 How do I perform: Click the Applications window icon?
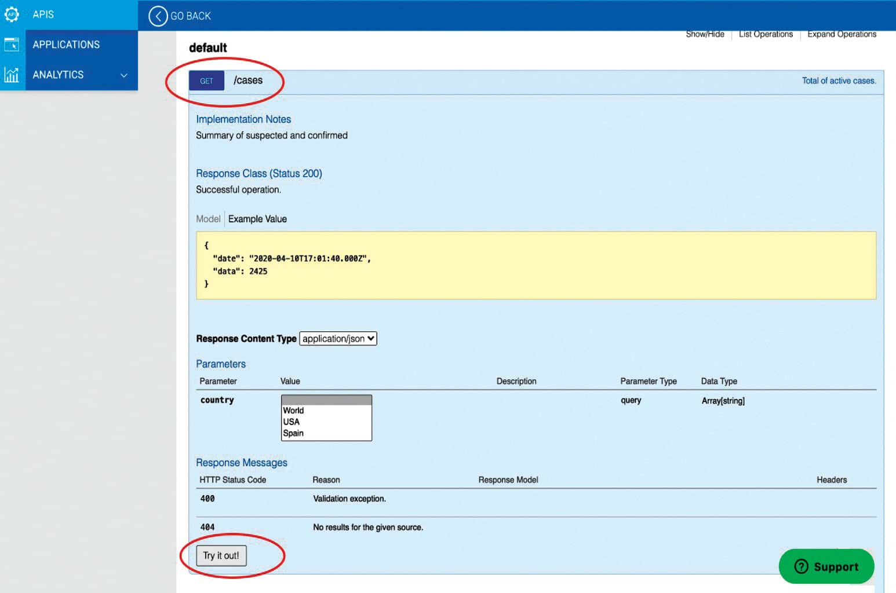(12, 45)
